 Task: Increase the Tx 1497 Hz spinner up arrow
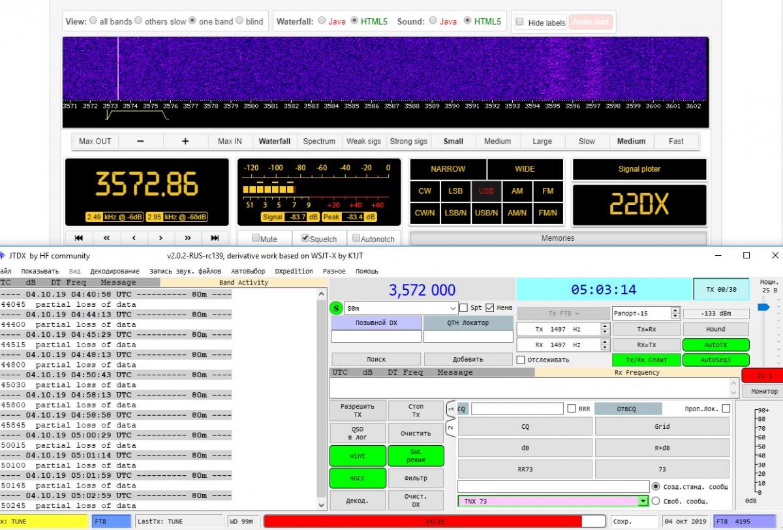(x=605, y=326)
